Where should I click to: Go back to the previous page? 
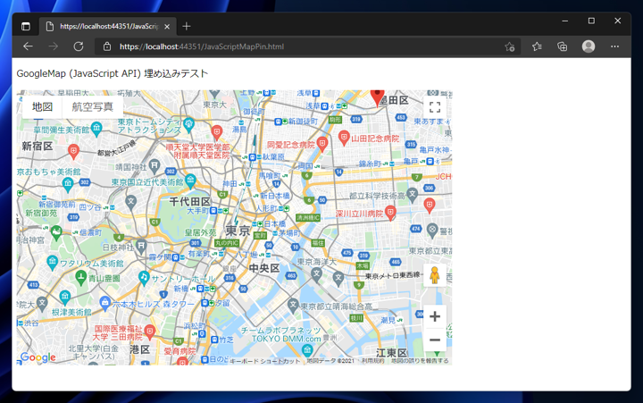(28, 46)
